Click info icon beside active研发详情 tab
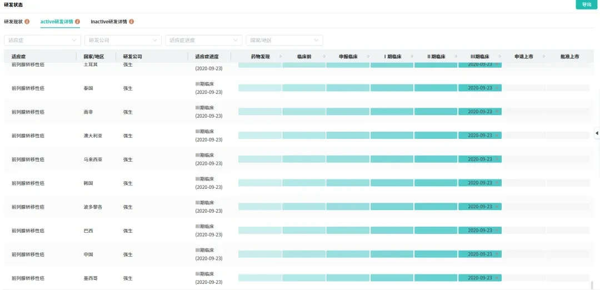The width and height of the screenshot is (600, 290). (x=78, y=22)
